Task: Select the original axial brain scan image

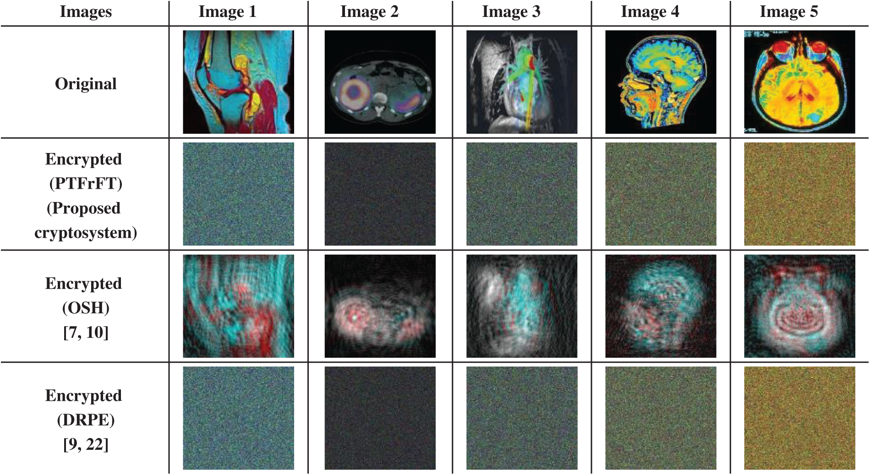Action: click(x=799, y=82)
